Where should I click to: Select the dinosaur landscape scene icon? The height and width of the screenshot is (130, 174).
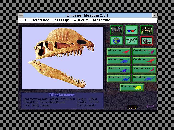point(147,30)
